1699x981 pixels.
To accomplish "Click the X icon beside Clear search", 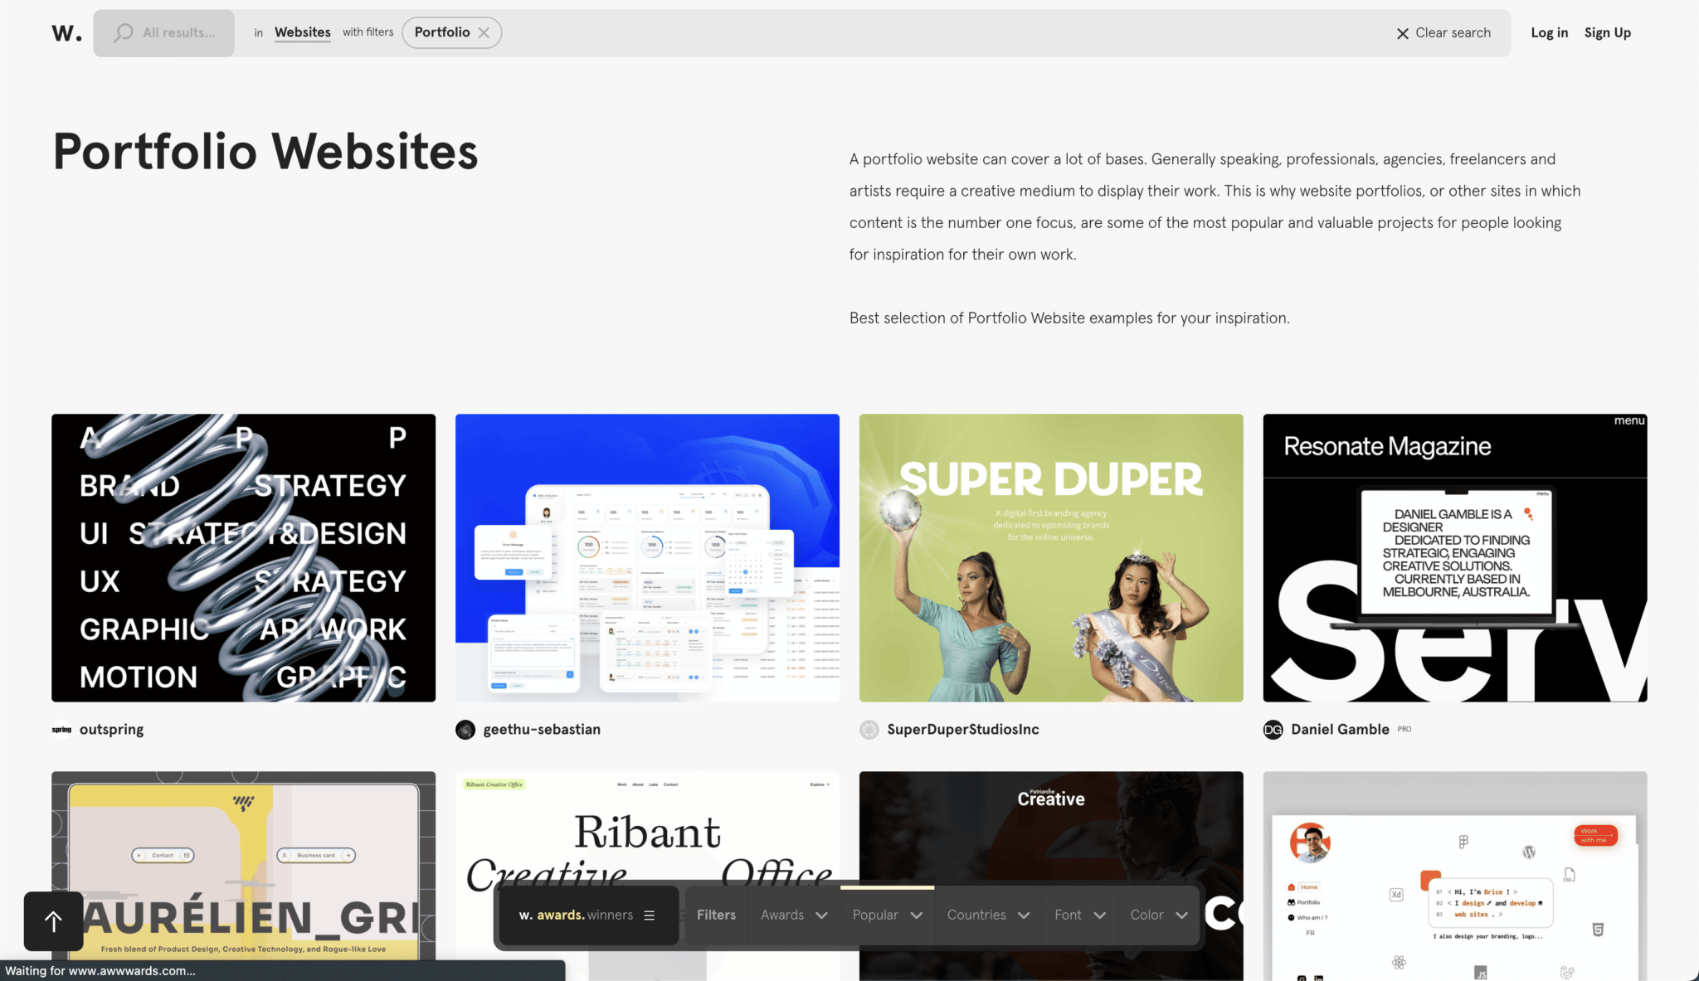I will (1402, 33).
